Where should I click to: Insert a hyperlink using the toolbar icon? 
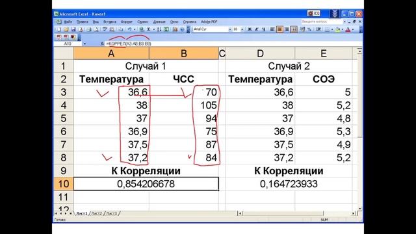142,29
